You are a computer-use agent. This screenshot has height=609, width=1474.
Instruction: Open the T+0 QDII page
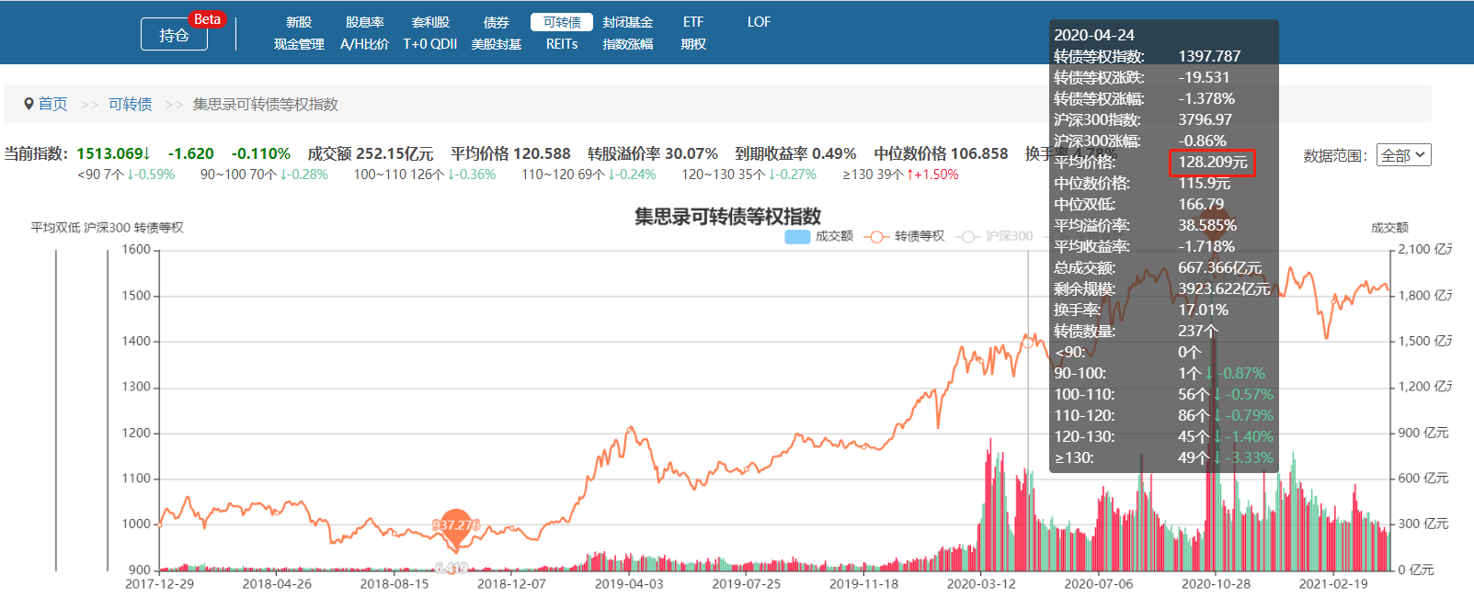point(429,44)
